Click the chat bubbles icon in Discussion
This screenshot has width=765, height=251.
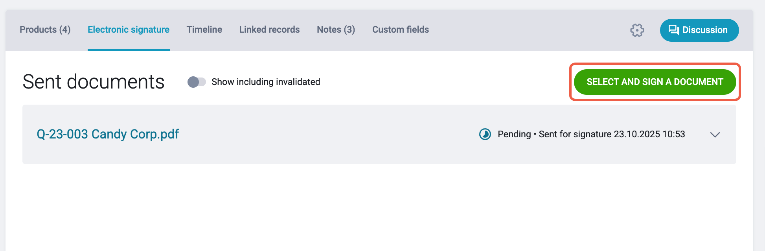[674, 30]
